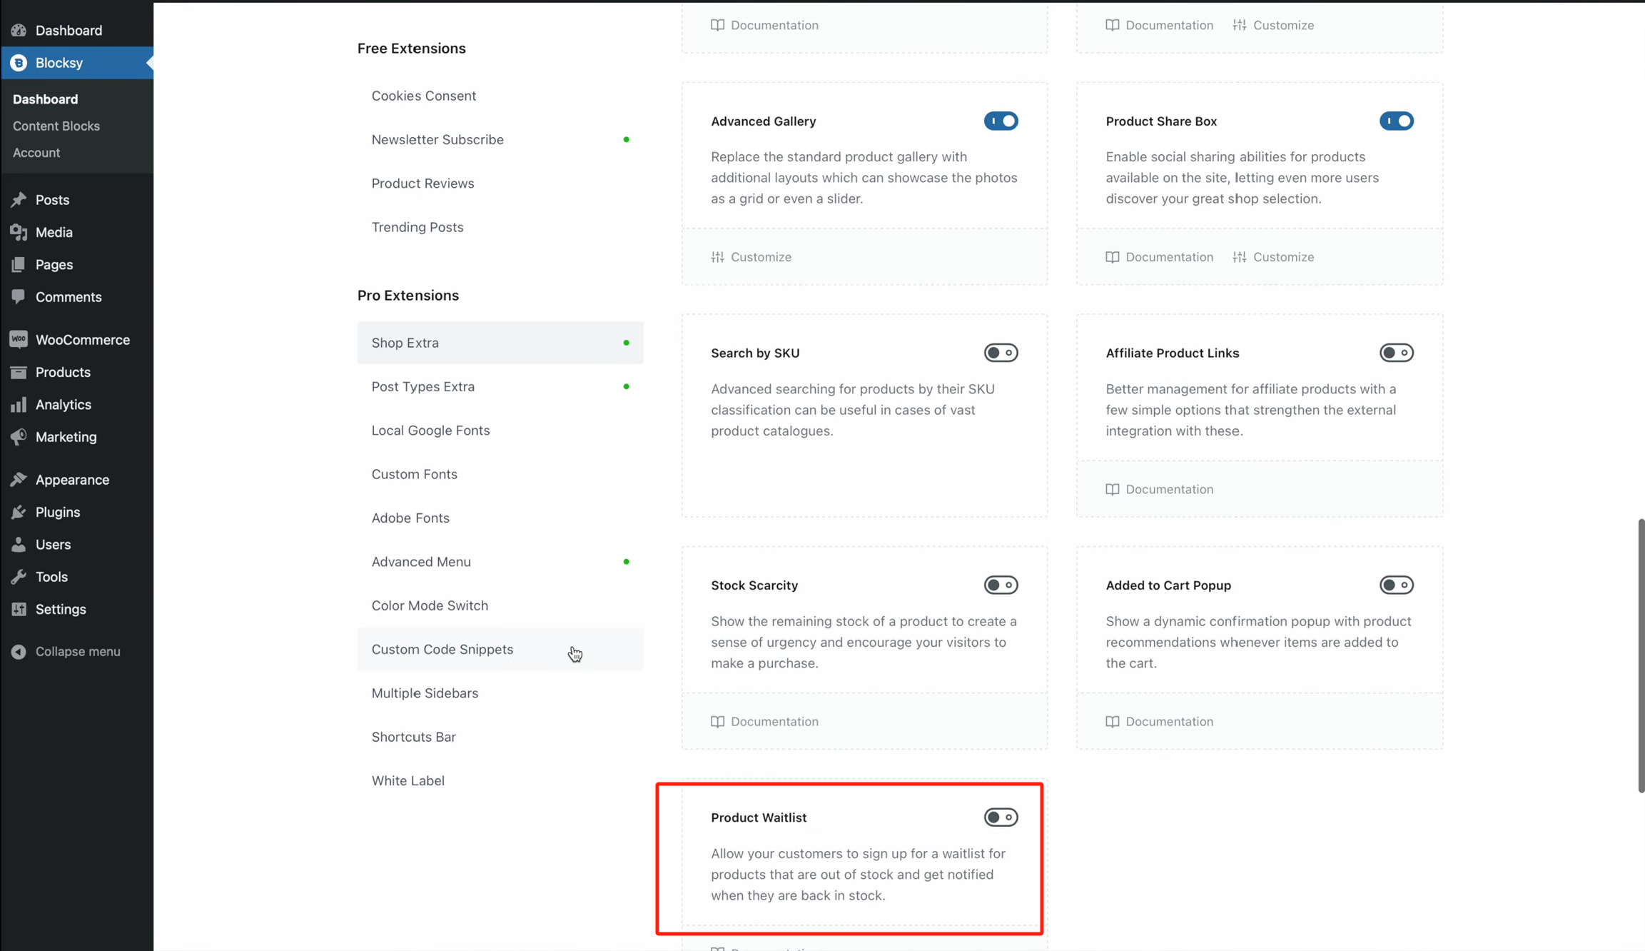
Task: Disable the Advanced Gallery toggle
Action: pos(1001,121)
